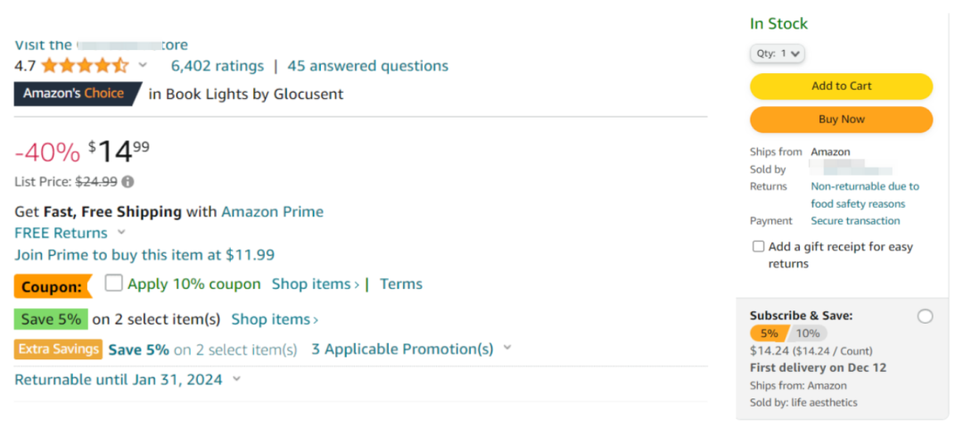
Task: Click the Add to Cart button
Action: (x=842, y=86)
